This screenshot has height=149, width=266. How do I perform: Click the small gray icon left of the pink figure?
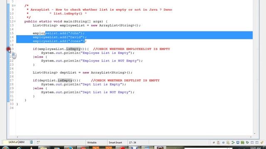(214, 142)
